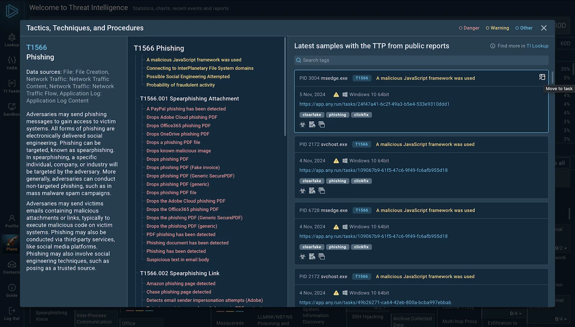
Task: Open Plans in the left sidebar
Action: [x=12, y=244]
